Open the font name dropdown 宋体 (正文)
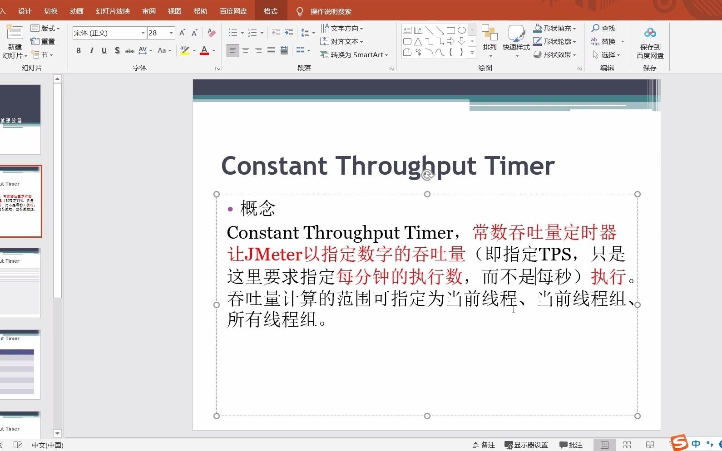Screen dimensions: 722x451 143,33
